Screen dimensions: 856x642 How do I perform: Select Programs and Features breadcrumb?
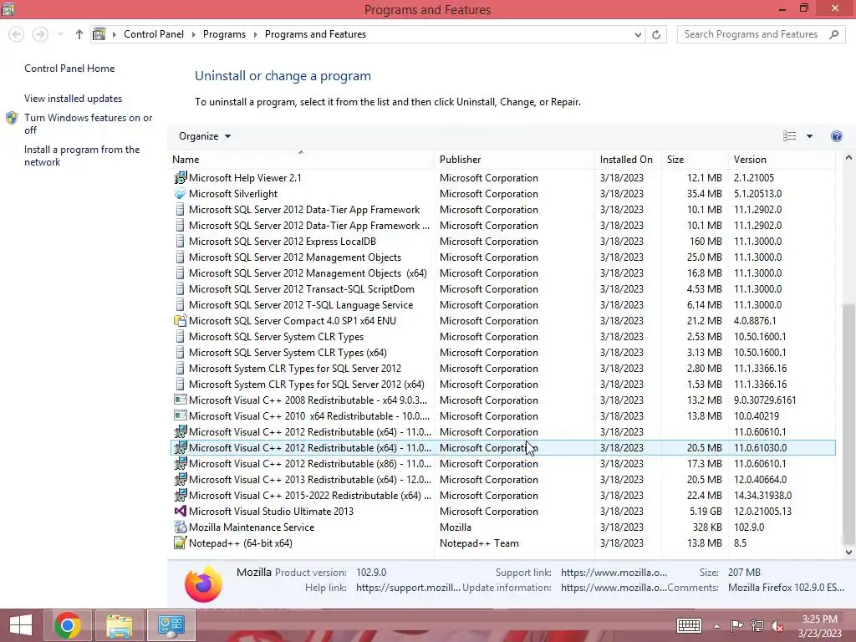[315, 33]
